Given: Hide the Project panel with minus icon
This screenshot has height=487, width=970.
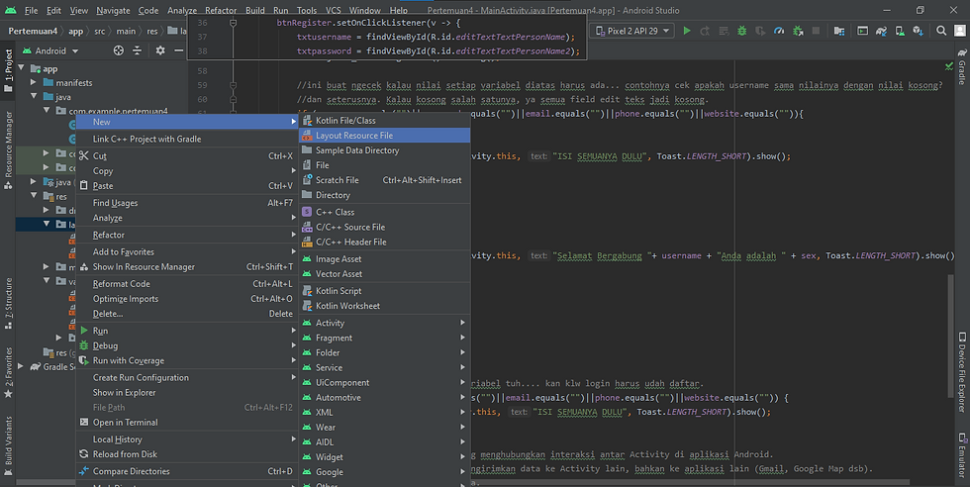Looking at the screenshot, I should click(x=178, y=50).
